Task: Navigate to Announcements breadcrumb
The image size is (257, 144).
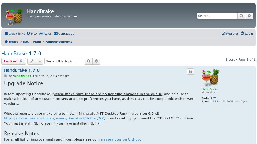Action: click(59, 42)
